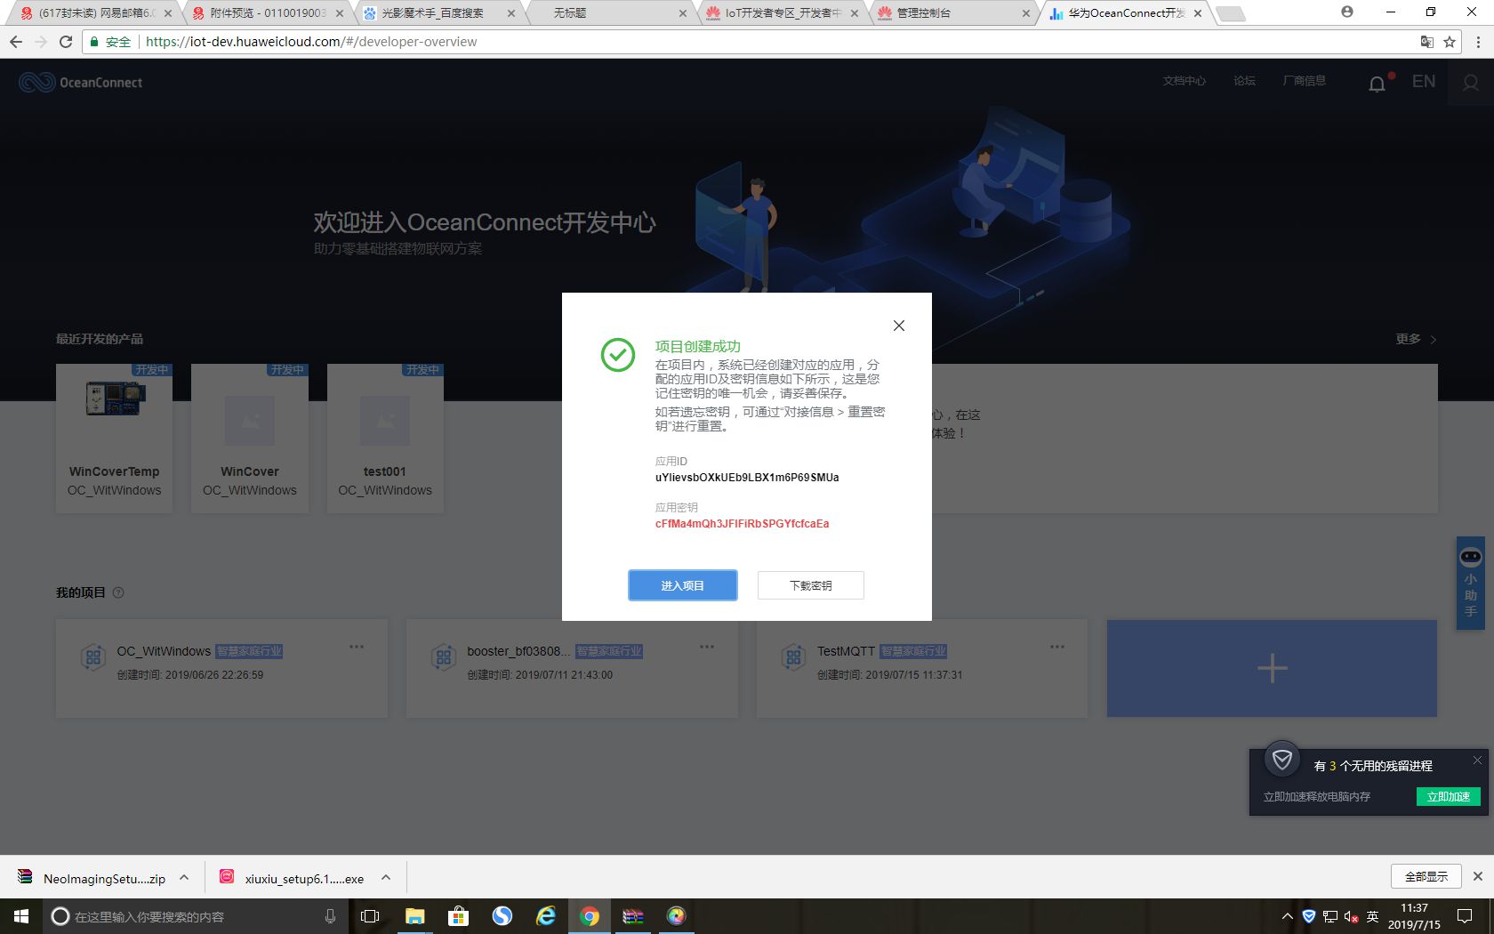Viewport: 1494px width, 934px height.
Task: Close the downloads bar
Action: coord(1477,877)
